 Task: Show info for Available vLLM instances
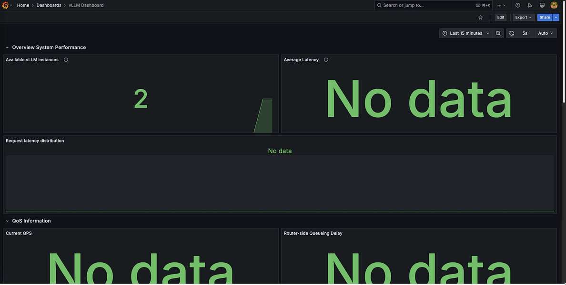pyautogui.click(x=66, y=60)
